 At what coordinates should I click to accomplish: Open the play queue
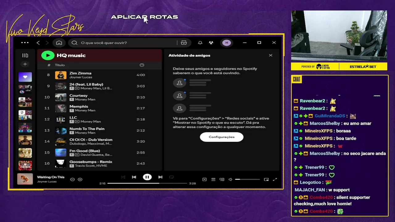click(x=213, y=179)
